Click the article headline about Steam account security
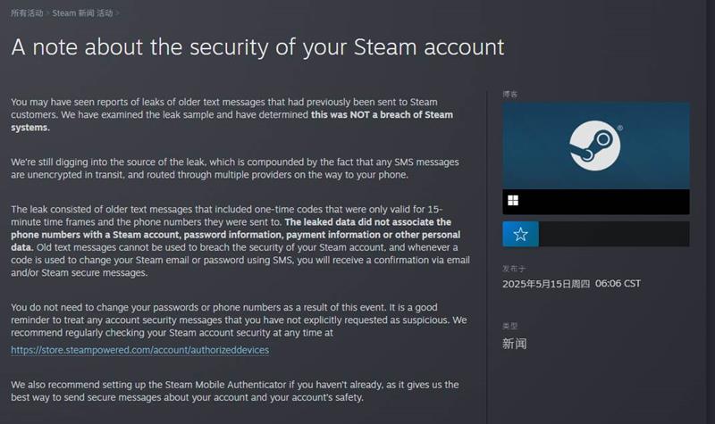This screenshot has width=715, height=424. pyautogui.click(x=257, y=46)
